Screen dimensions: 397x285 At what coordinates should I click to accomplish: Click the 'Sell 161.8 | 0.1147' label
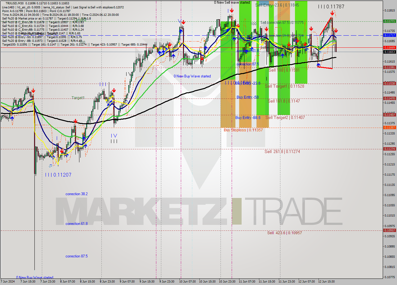point(284,101)
